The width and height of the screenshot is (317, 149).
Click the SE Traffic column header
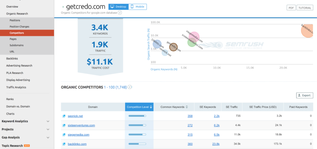232,107
